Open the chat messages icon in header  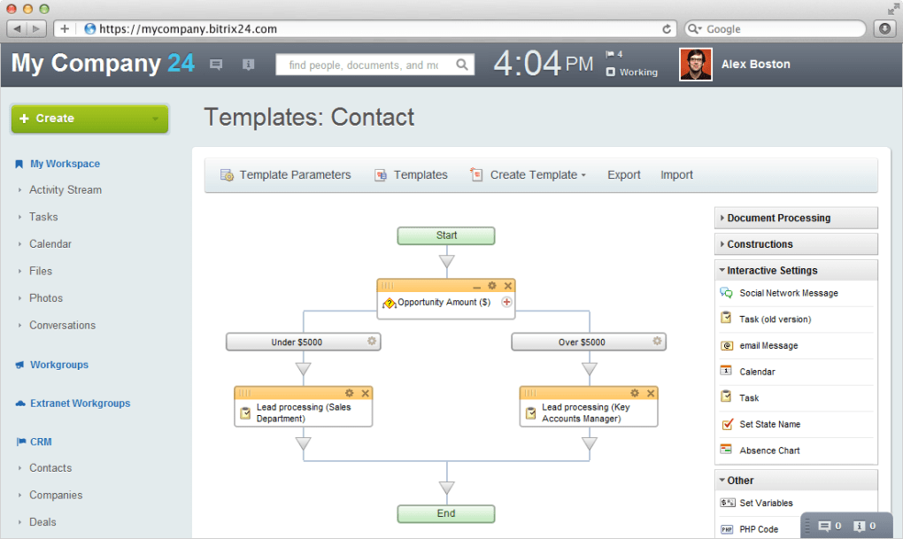coord(216,65)
